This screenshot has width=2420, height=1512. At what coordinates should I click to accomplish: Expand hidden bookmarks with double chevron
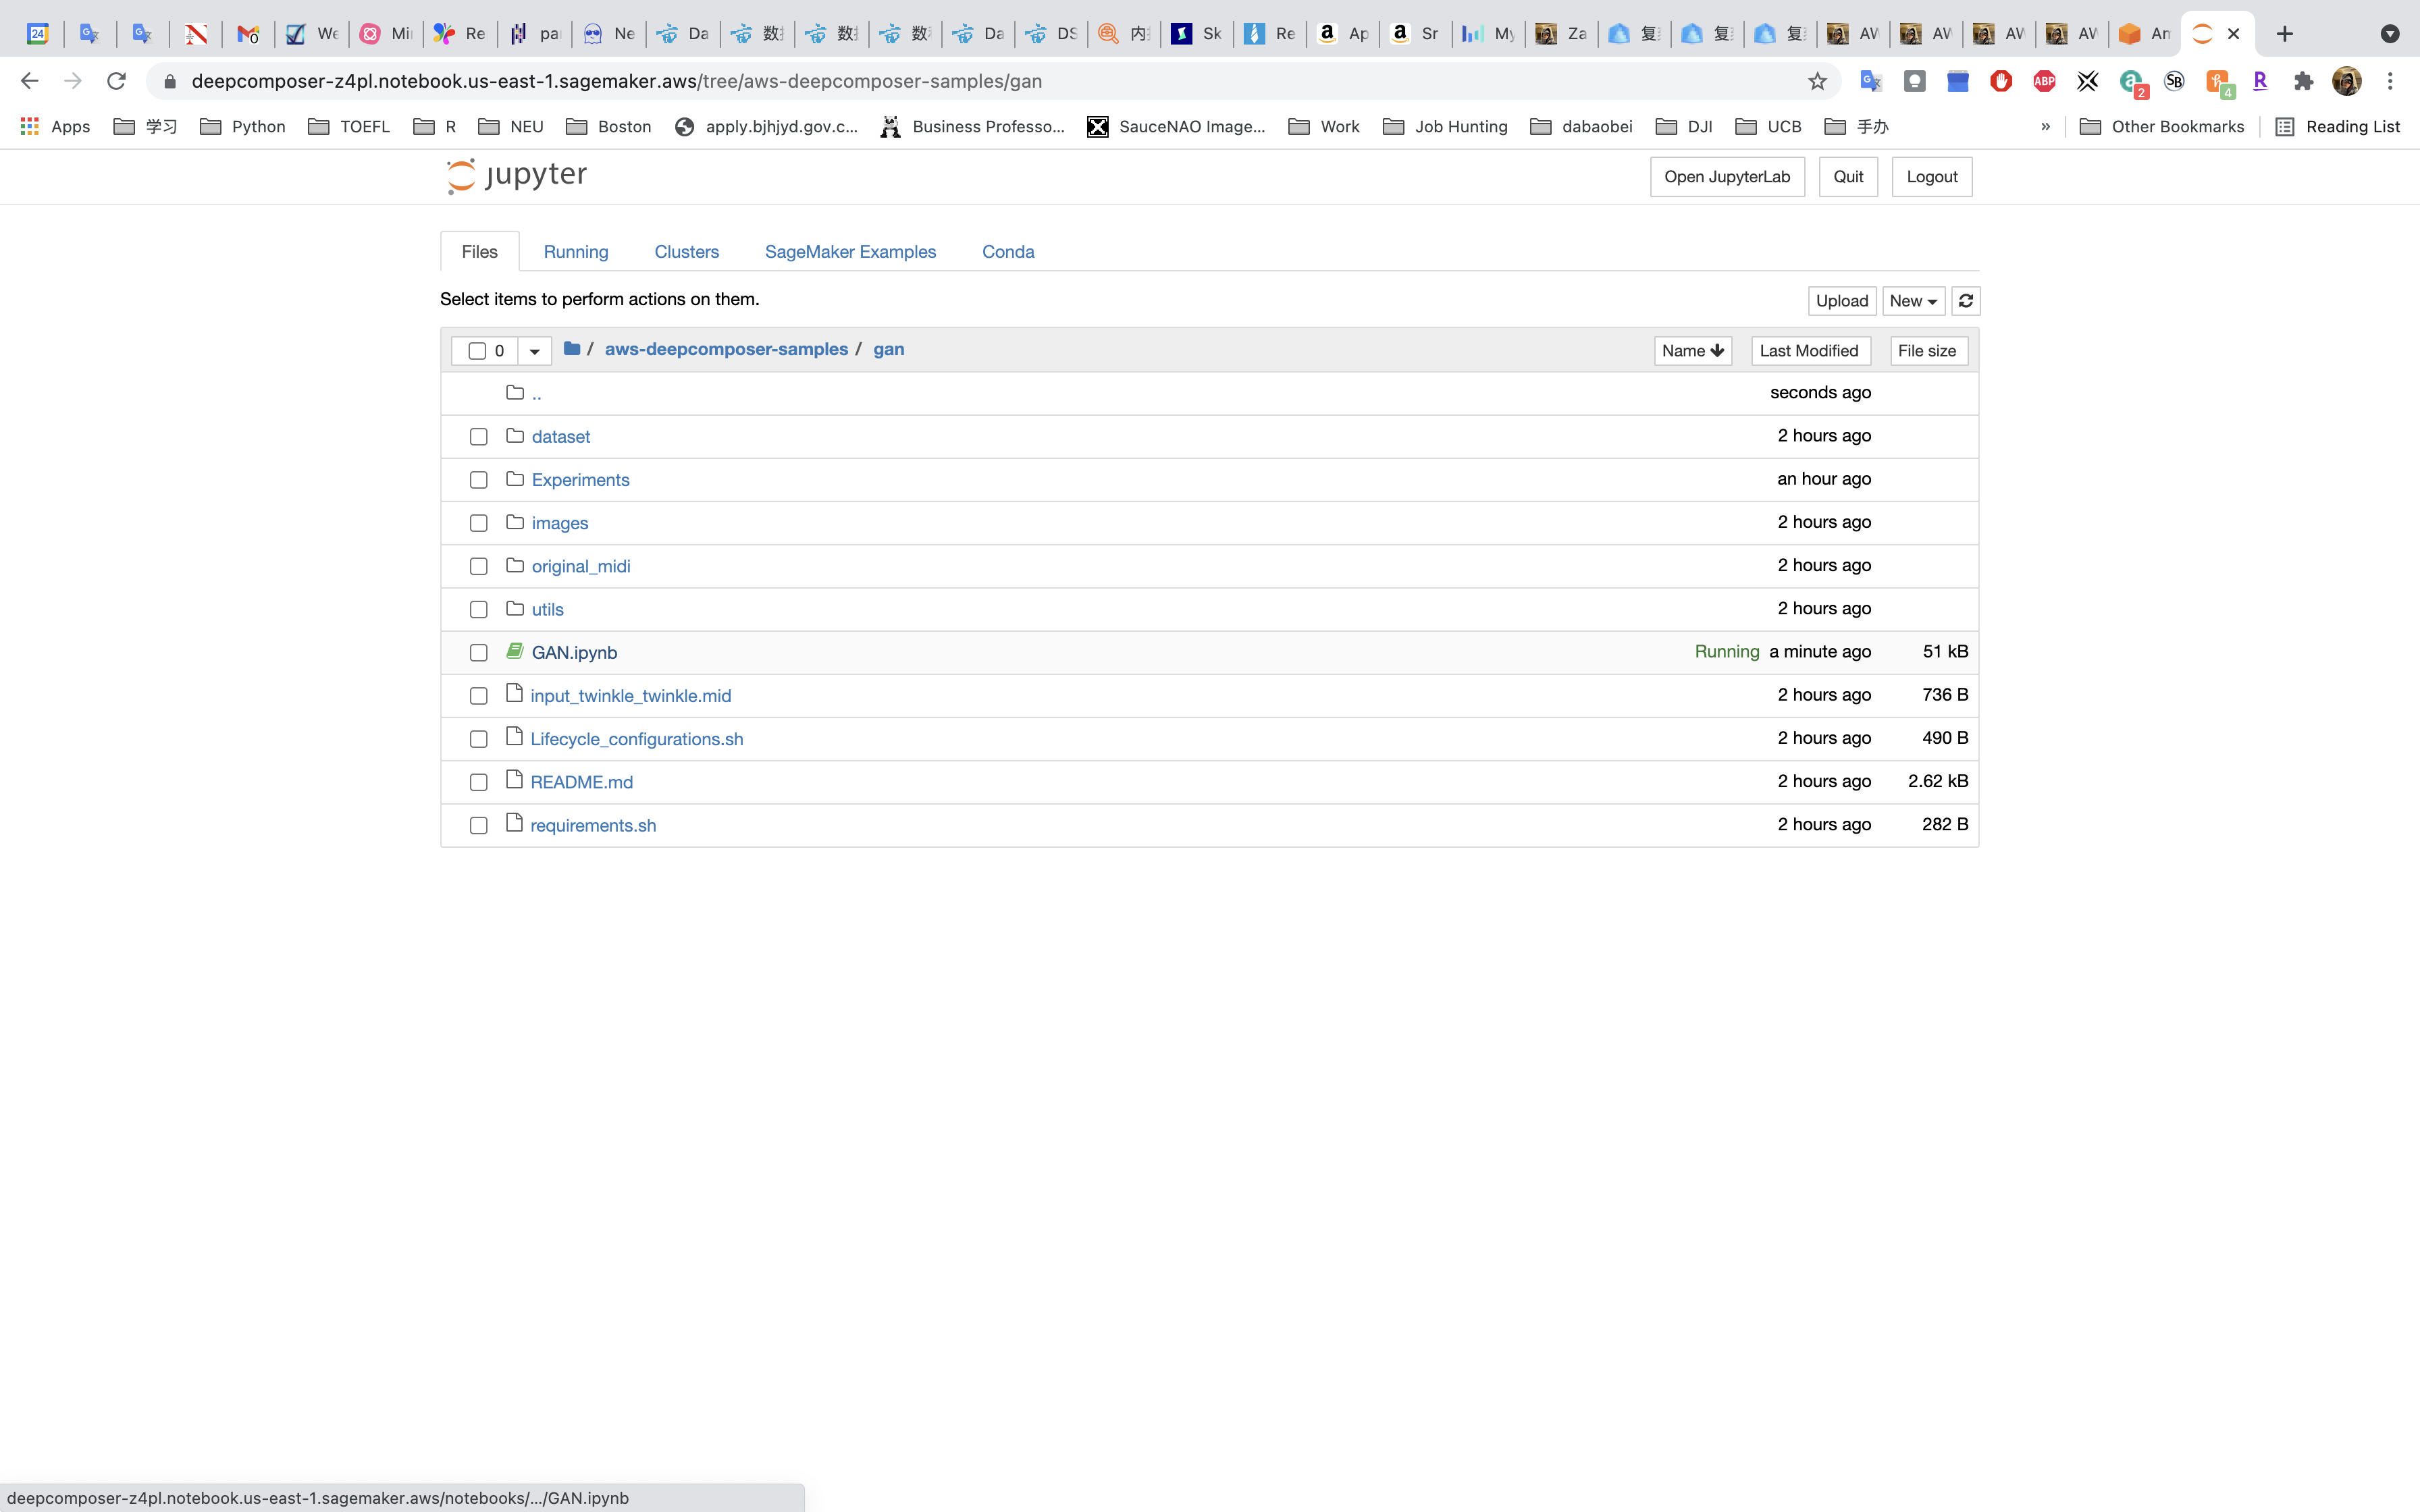pyautogui.click(x=2045, y=126)
